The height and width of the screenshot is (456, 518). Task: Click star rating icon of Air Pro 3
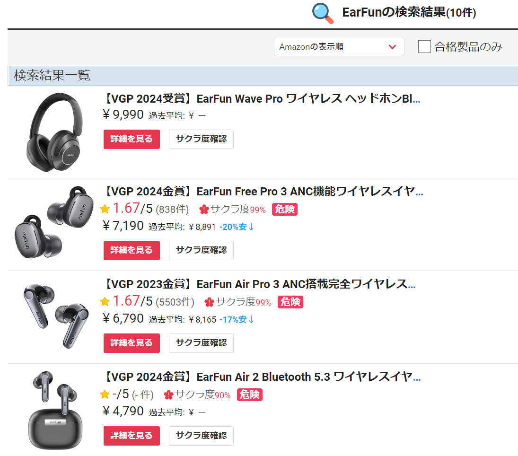point(105,301)
